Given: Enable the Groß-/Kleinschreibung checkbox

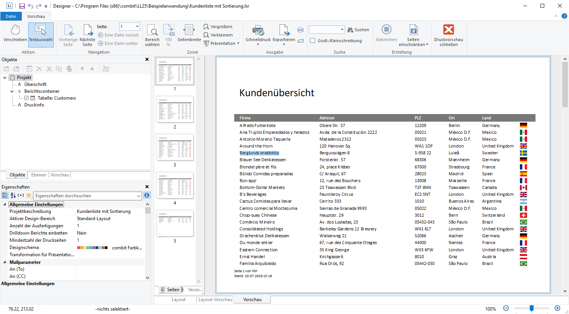Looking at the screenshot, I should 313,41.
